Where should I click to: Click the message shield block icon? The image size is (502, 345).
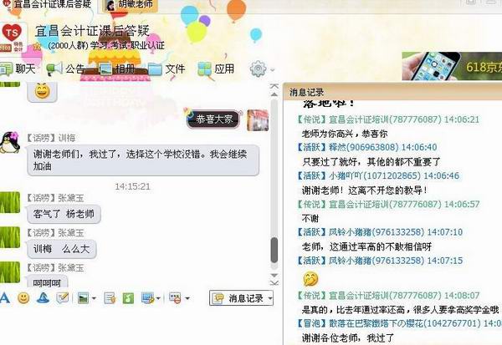(175, 298)
